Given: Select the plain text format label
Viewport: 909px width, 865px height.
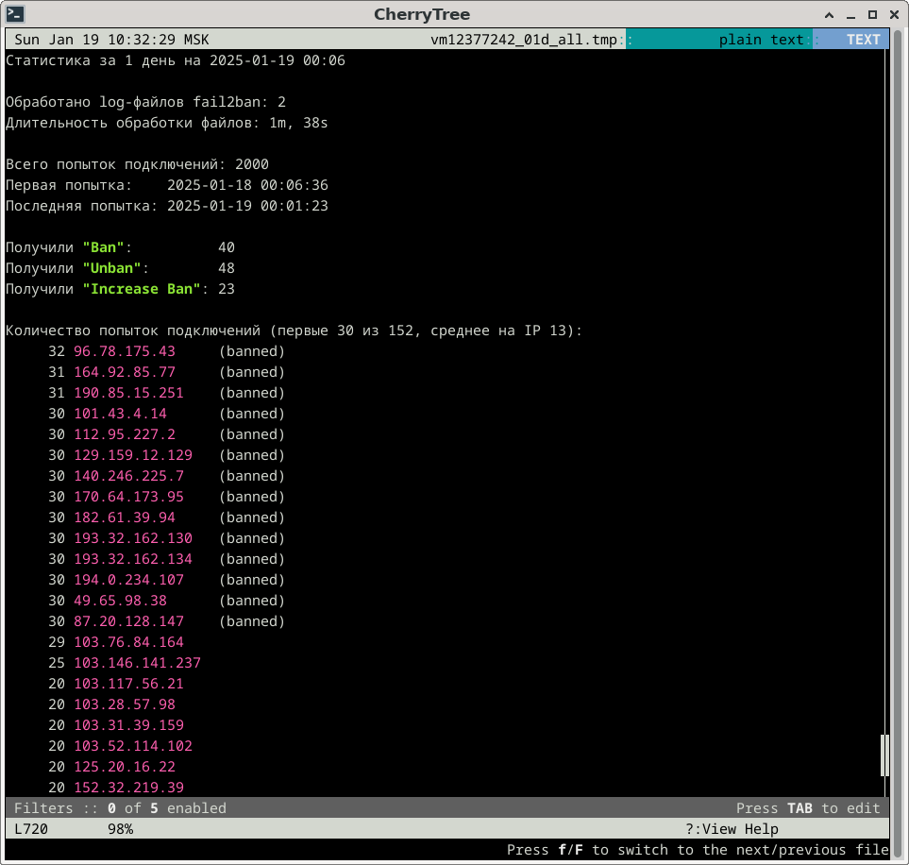Looking at the screenshot, I should [761, 40].
